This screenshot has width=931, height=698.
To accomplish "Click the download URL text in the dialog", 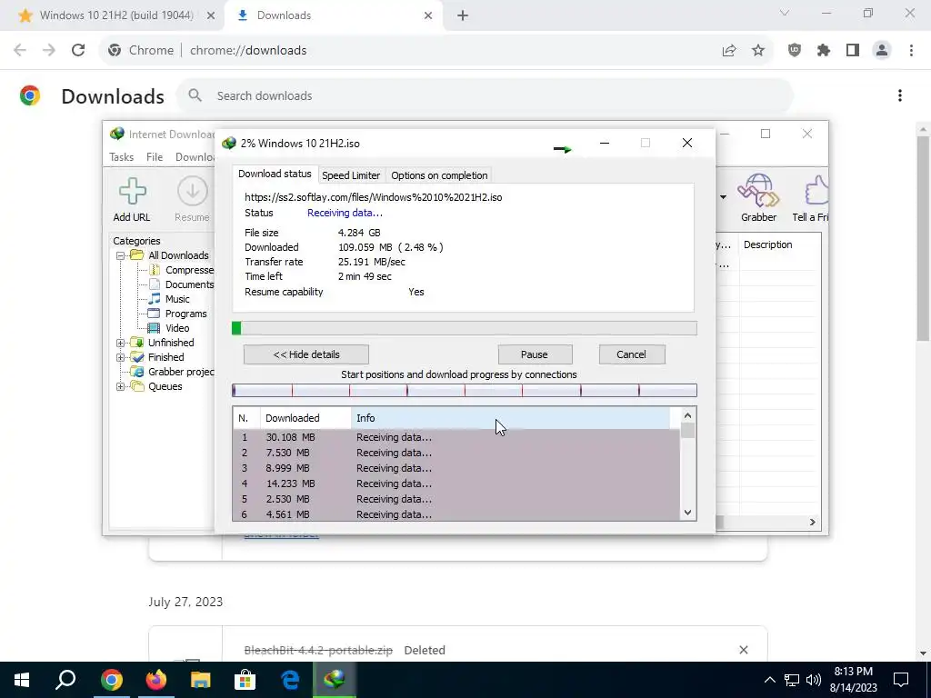I will [x=373, y=197].
